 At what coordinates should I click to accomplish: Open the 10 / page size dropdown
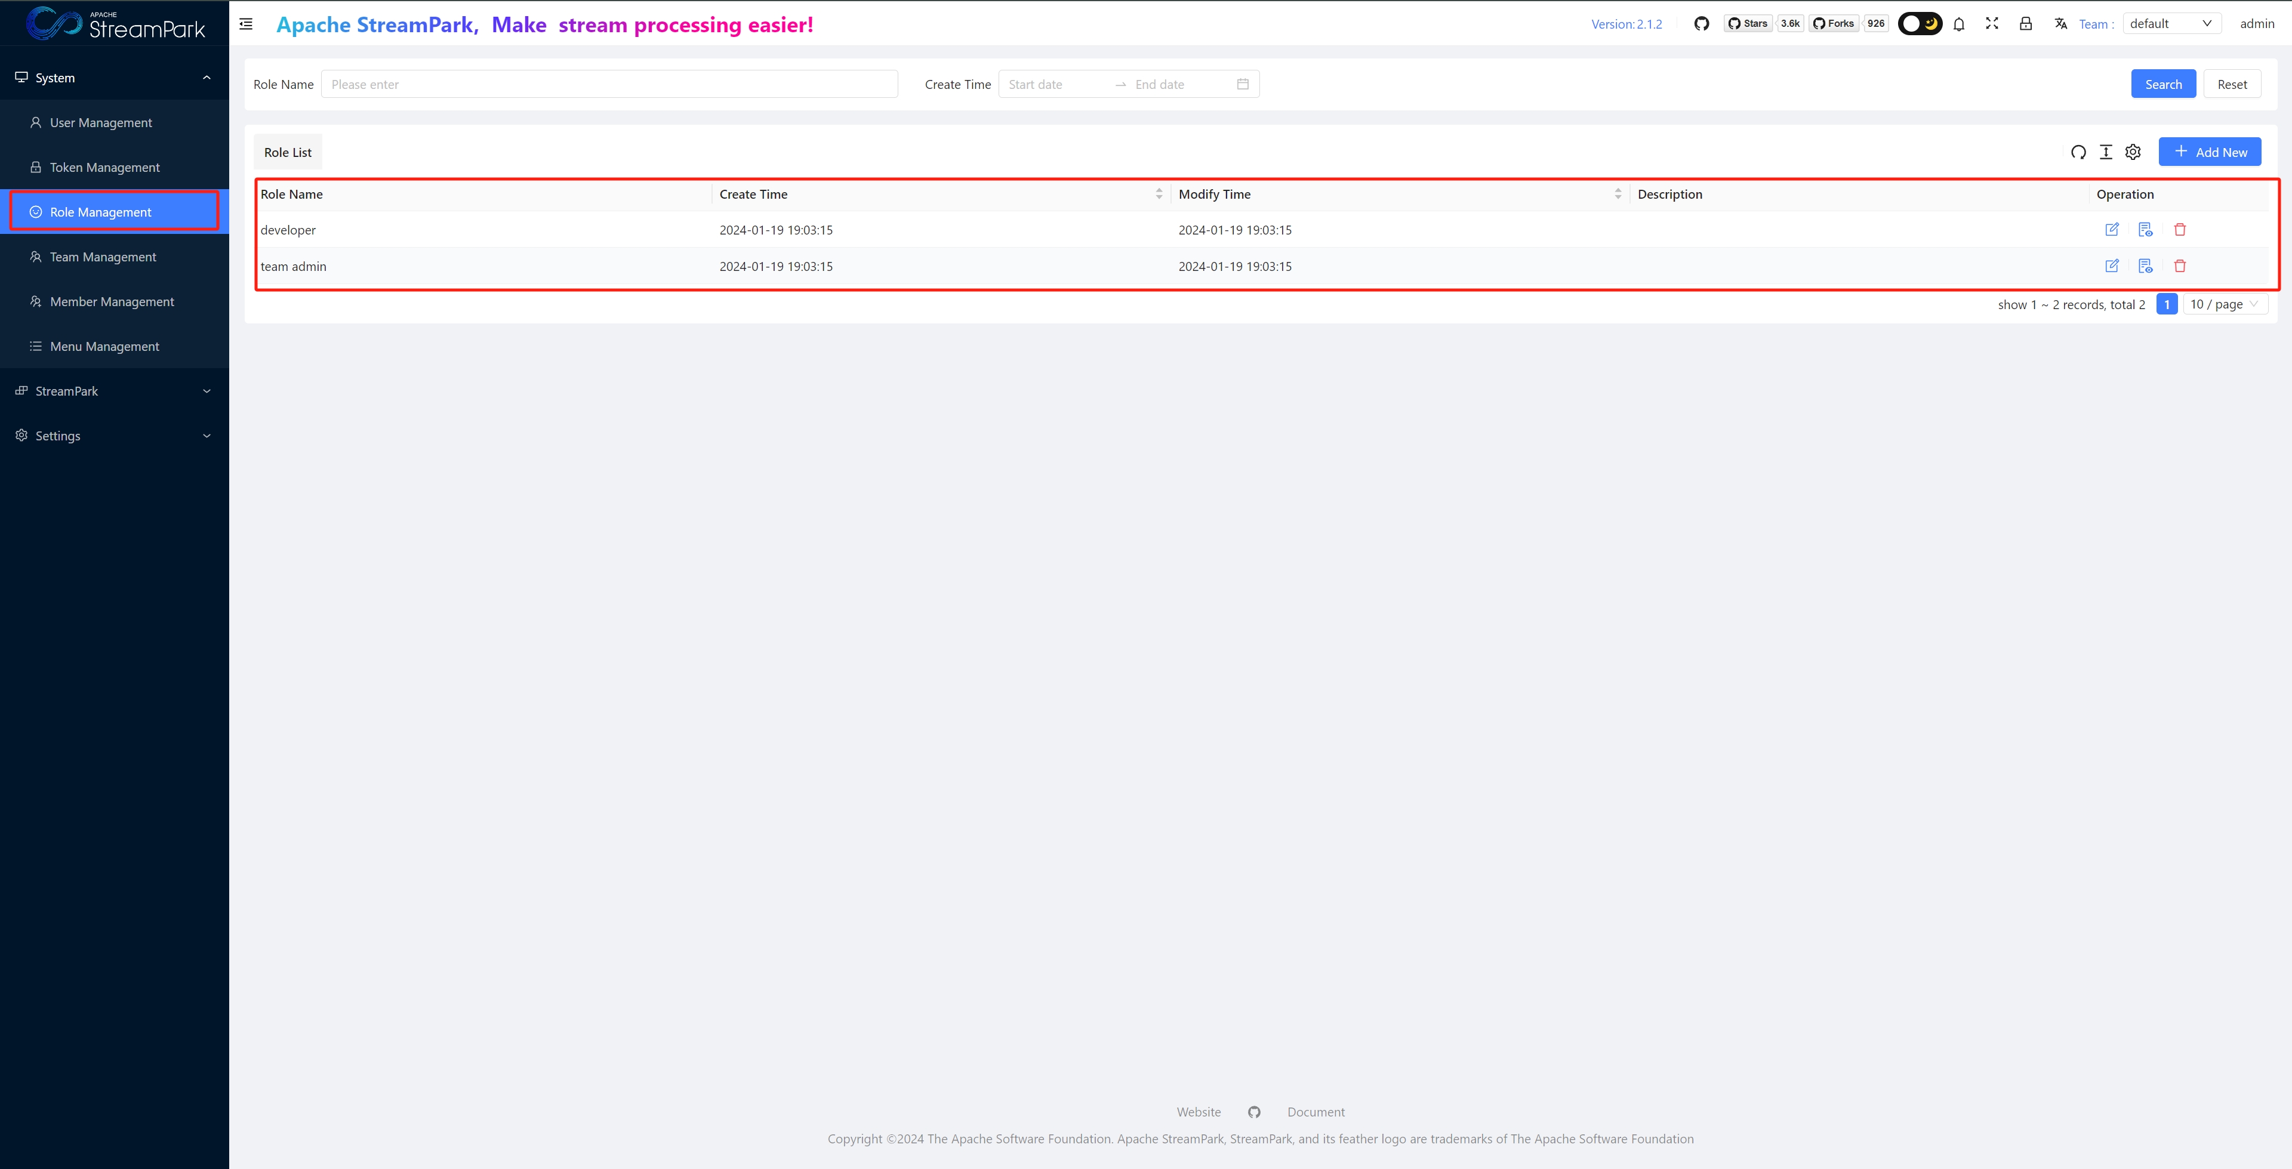point(2225,304)
